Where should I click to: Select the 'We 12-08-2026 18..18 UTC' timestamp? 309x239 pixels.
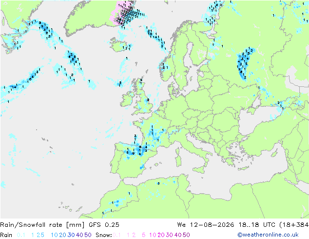coord(226,225)
